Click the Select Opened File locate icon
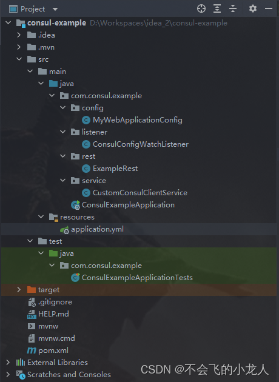279x382 pixels. [x=201, y=8]
